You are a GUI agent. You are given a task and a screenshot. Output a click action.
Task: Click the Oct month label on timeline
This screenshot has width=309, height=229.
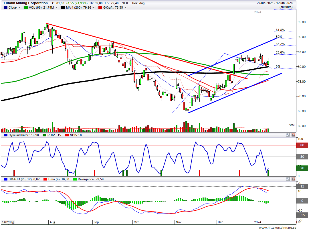coord(136,222)
